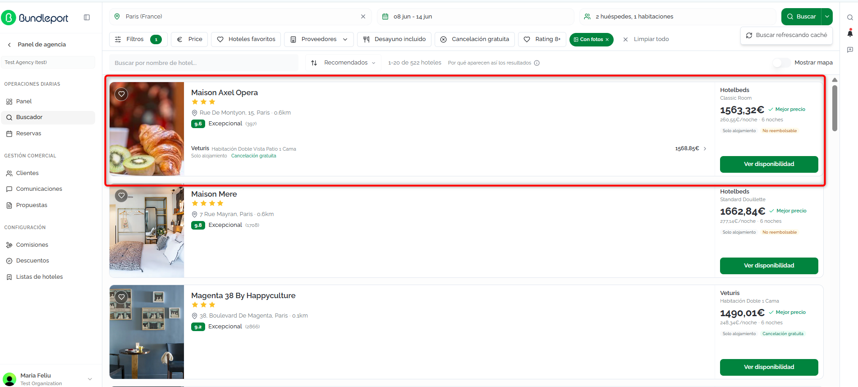This screenshot has width=858, height=387.
Task: Favorite Maison Mere heart icon
Action: pyautogui.click(x=121, y=196)
